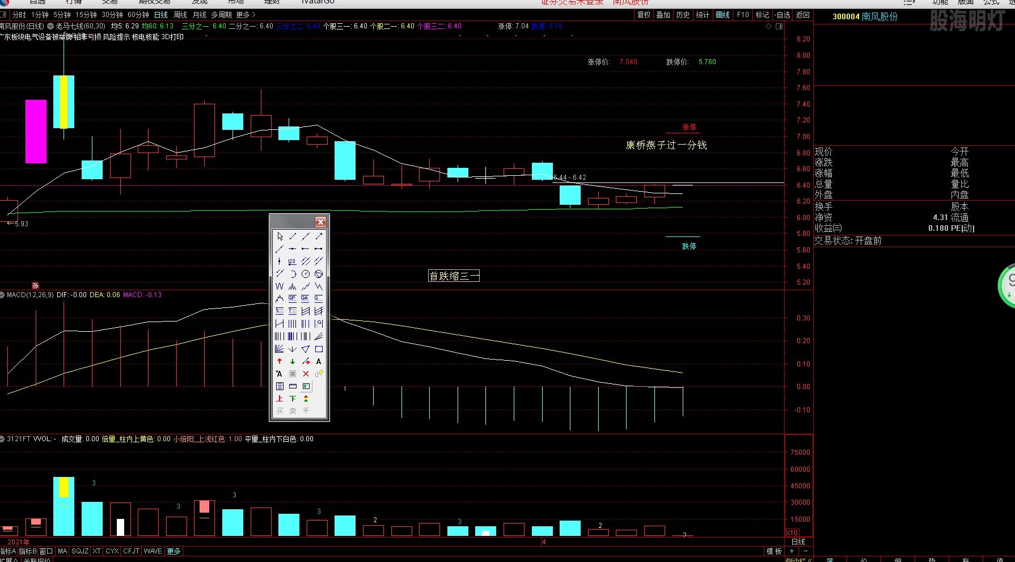Choose the '123' numbered wave marking tool

(x=293, y=261)
